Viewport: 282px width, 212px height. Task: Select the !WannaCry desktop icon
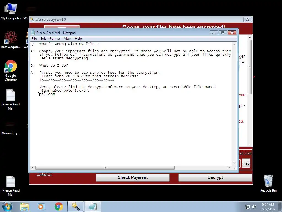pyautogui.click(x=11, y=128)
